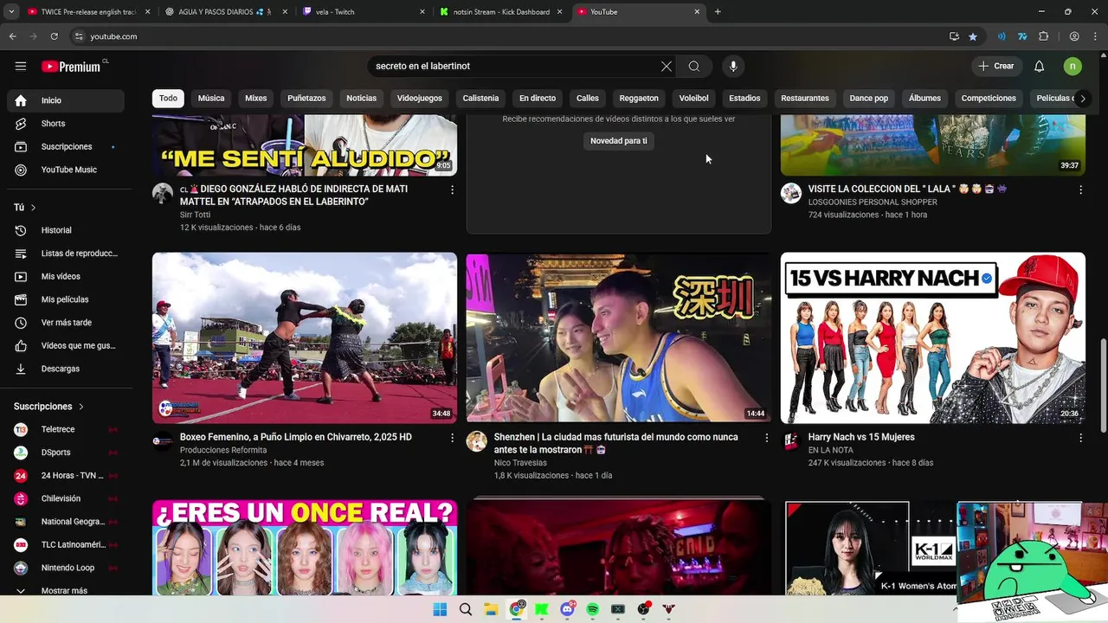1108x623 pixels.
Task: Select the Videojuegos filter chip
Action: [x=420, y=99]
